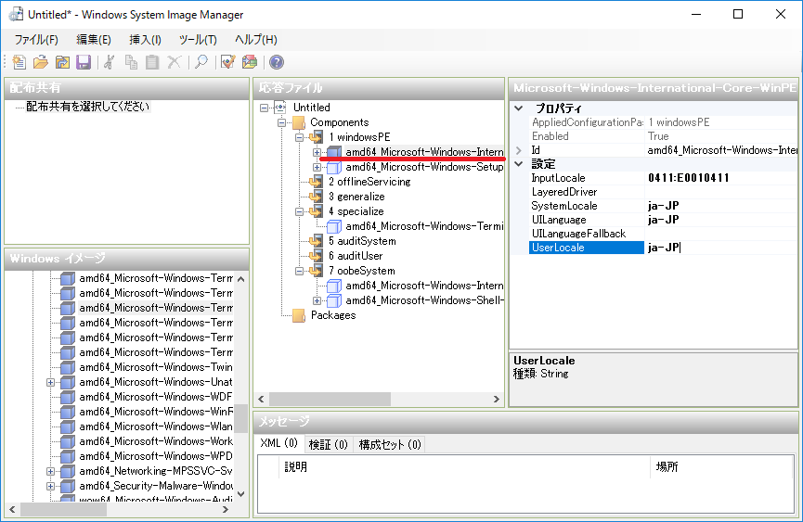Save the answer file with the floppy icon
Viewport: 803px width, 522px height.
tap(84, 62)
